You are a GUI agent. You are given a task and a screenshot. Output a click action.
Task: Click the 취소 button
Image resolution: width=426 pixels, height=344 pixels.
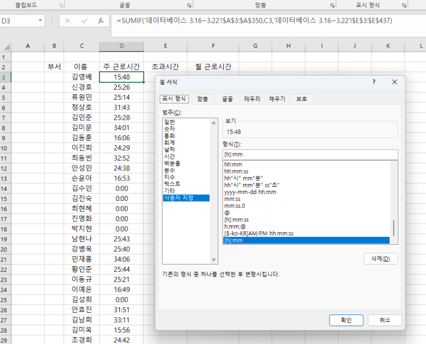[x=385, y=320]
